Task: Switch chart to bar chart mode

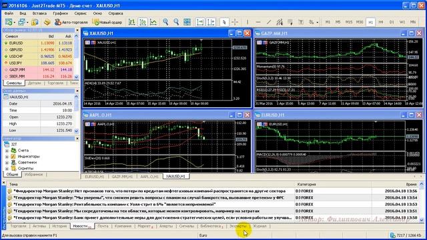Action: coord(132,22)
